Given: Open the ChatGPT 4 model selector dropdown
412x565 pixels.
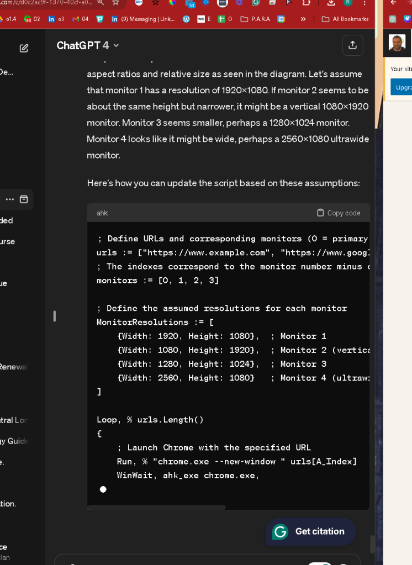Looking at the screenshot, I should [x=88, y=45].
